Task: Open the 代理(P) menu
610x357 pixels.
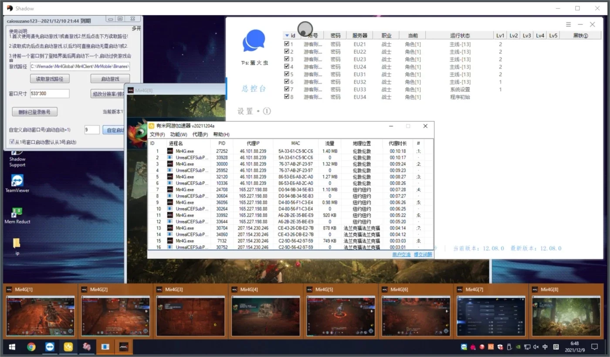Action: coord(200,134)
